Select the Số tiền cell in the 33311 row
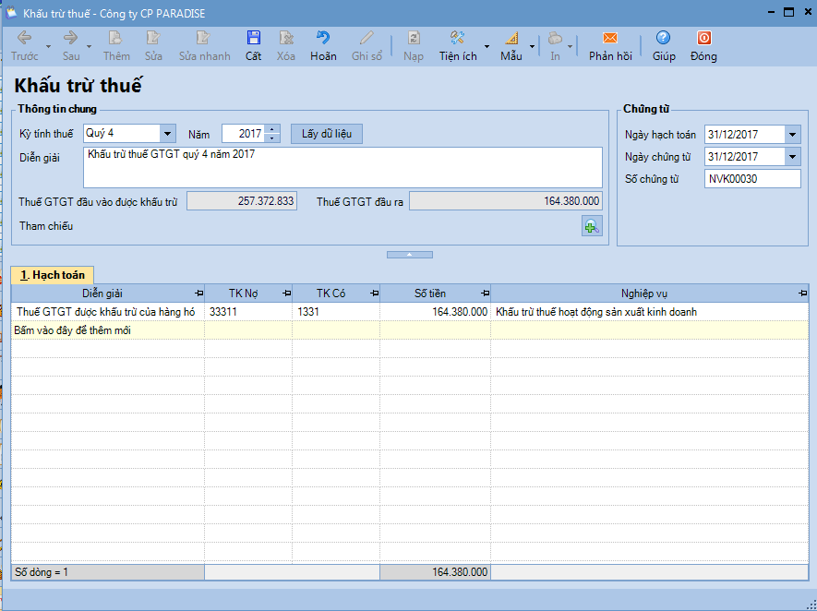Image resolution: width=817 pixels, height=611 pixels. pos(435,311)
